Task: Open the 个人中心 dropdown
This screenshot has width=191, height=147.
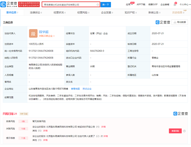Action: click(x=185, y=5)
